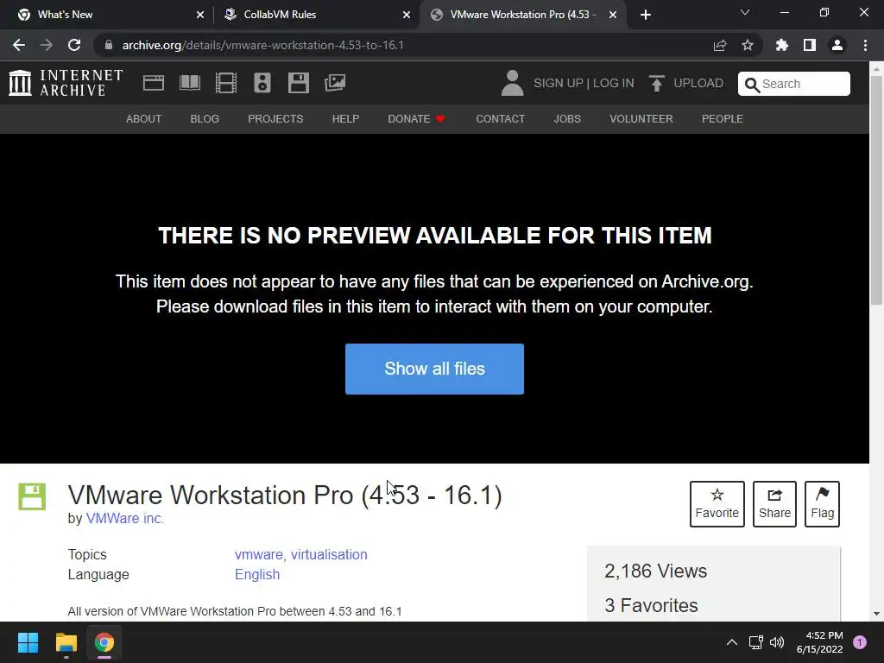
Task: Open the JOBS menu item
Action: pos(567,119)
